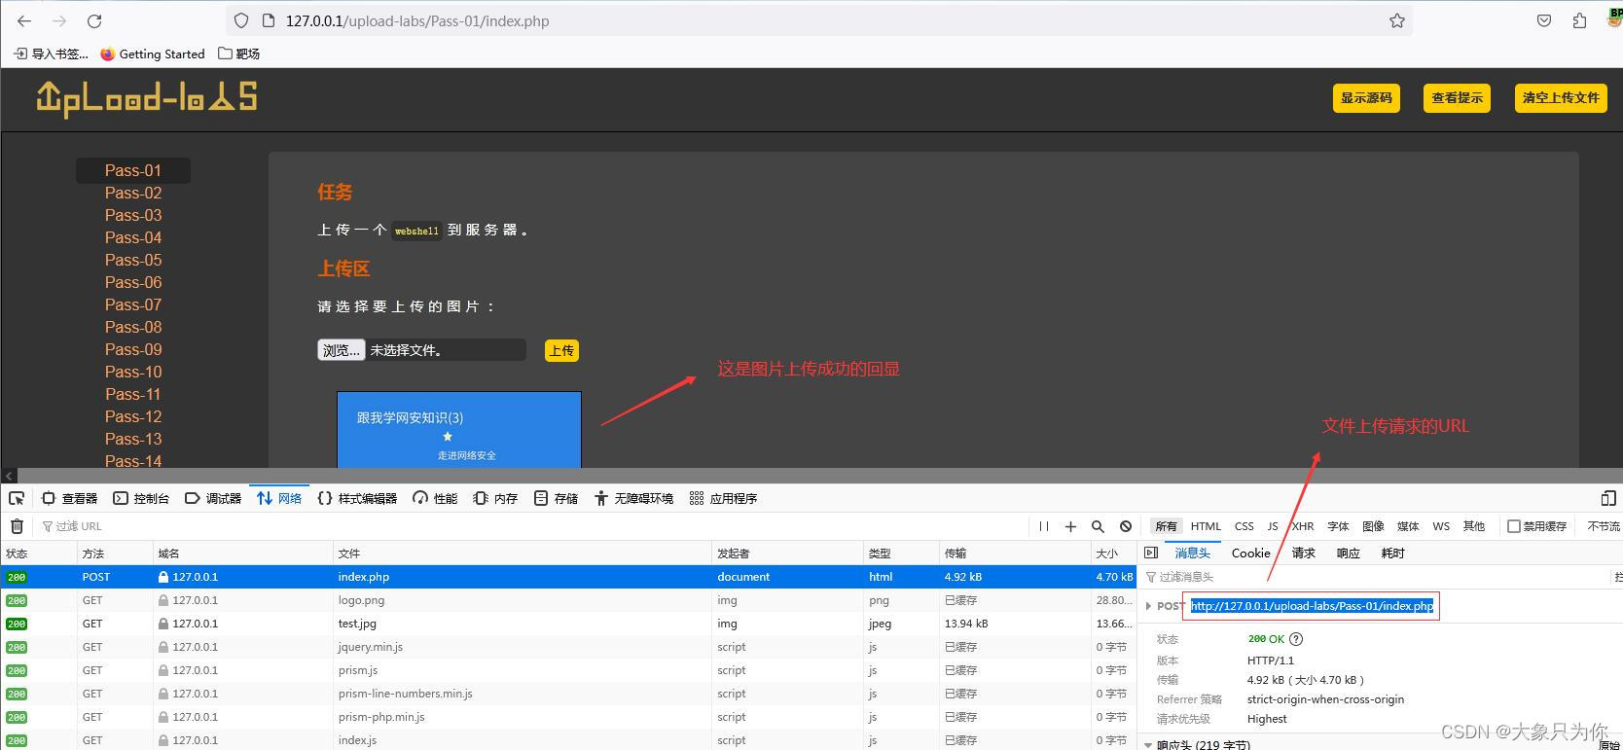Image resolution: width=1623 pixels, height=750 pixels.
Task: Filter requests by XHR type
Action: [1302, 526]
